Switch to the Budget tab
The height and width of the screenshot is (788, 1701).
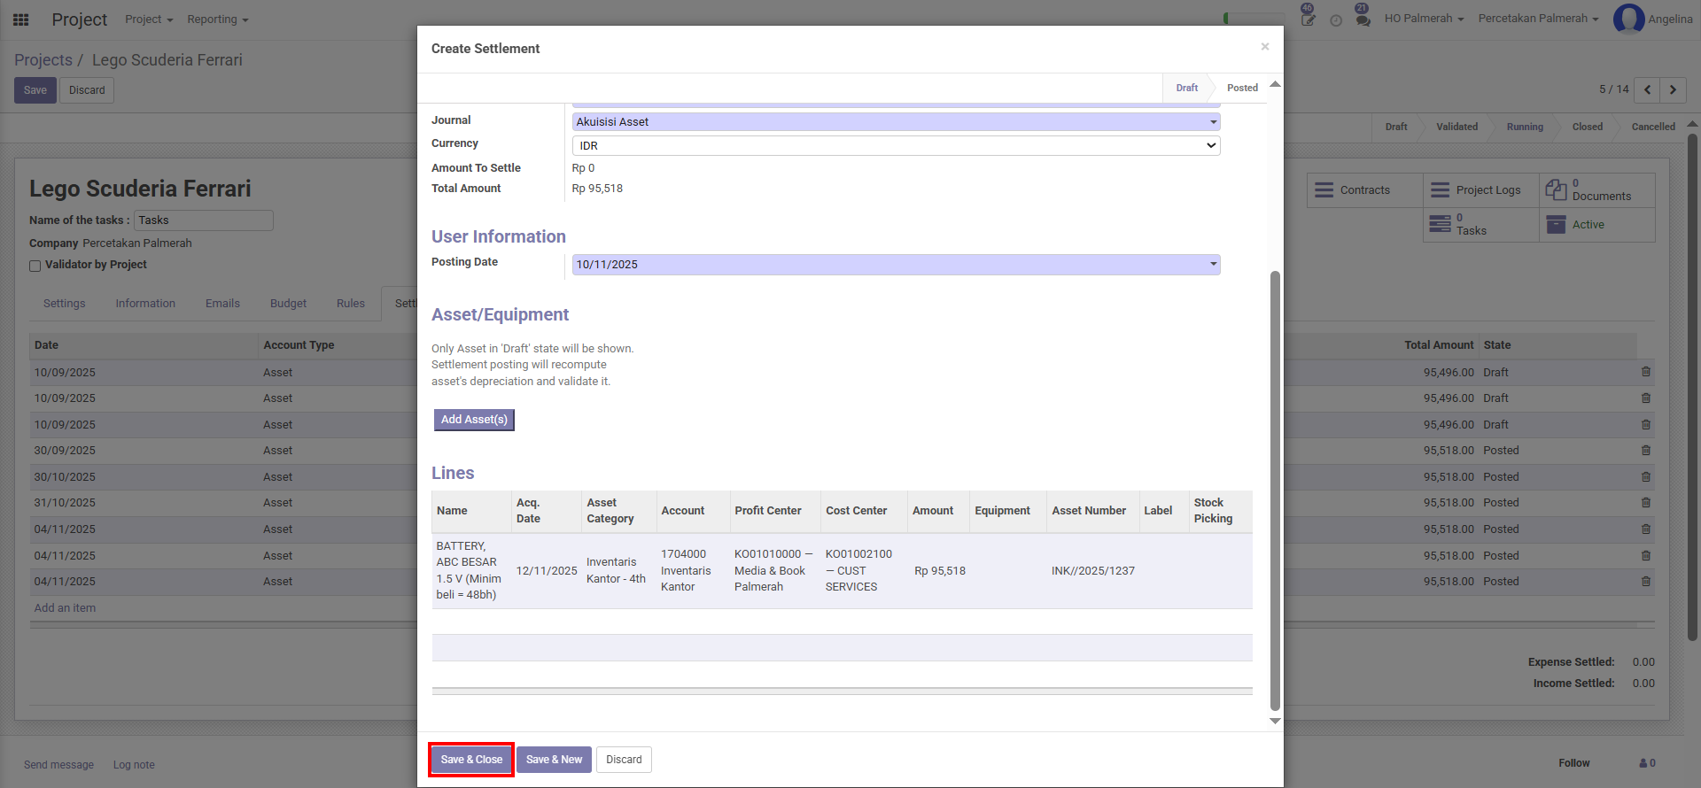288,304
